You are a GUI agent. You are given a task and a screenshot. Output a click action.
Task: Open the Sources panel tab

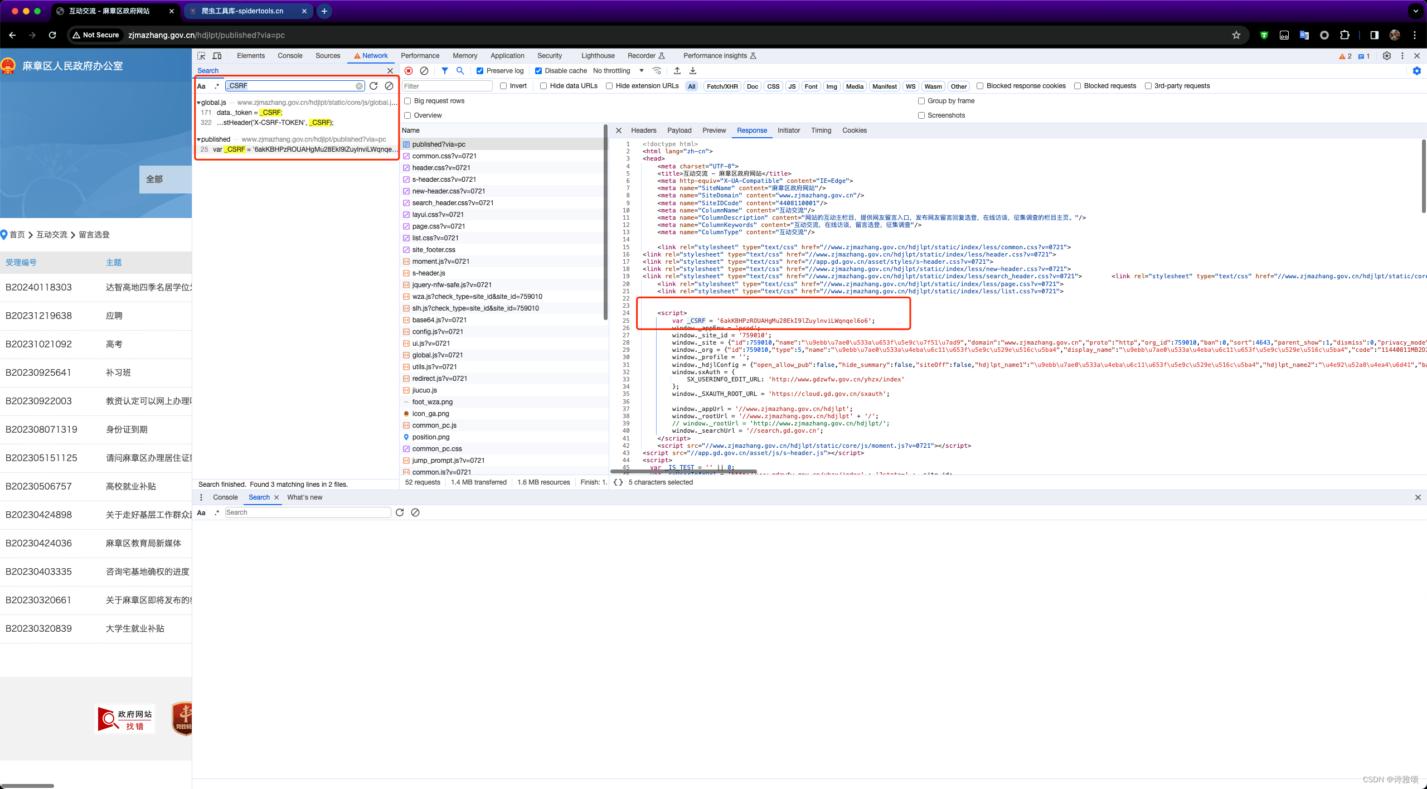327,56
